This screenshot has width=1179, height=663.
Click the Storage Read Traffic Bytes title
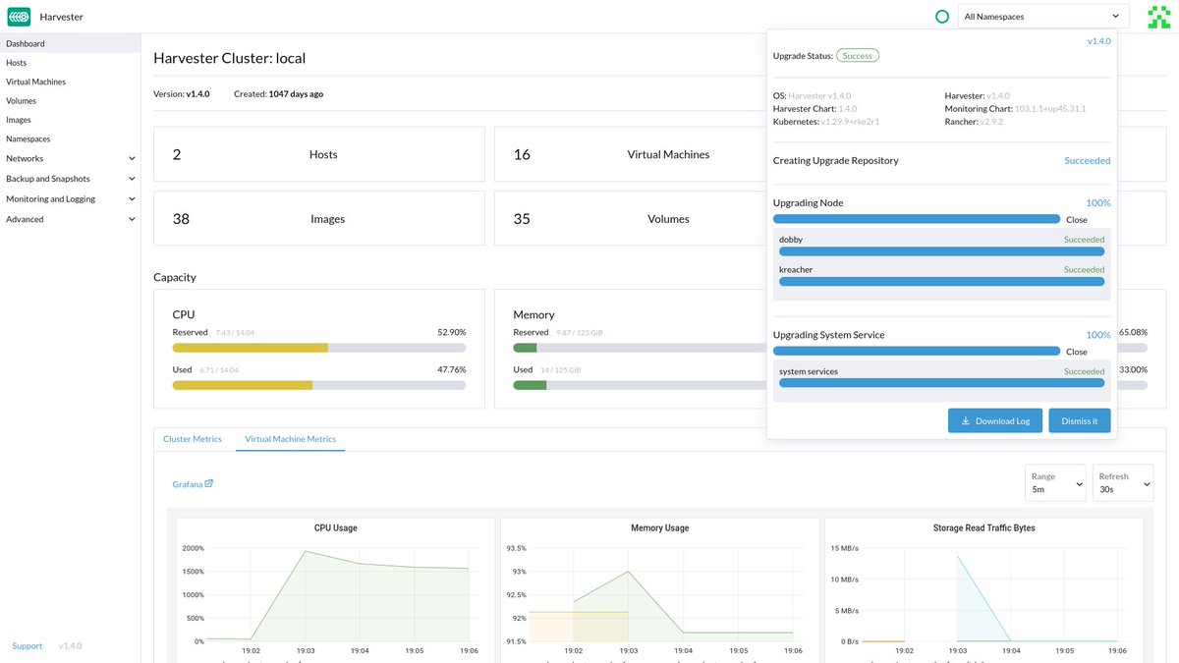(x=983, y=528)
